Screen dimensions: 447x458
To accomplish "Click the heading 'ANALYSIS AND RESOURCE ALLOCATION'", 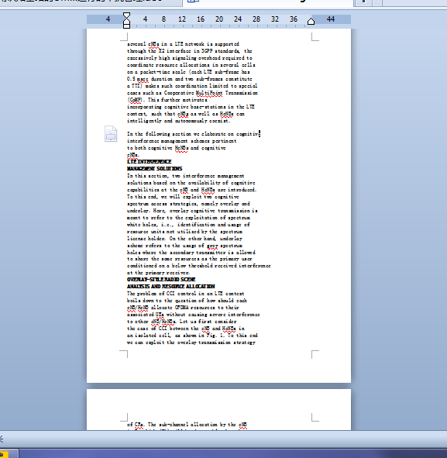I will (x=170, y=287).
